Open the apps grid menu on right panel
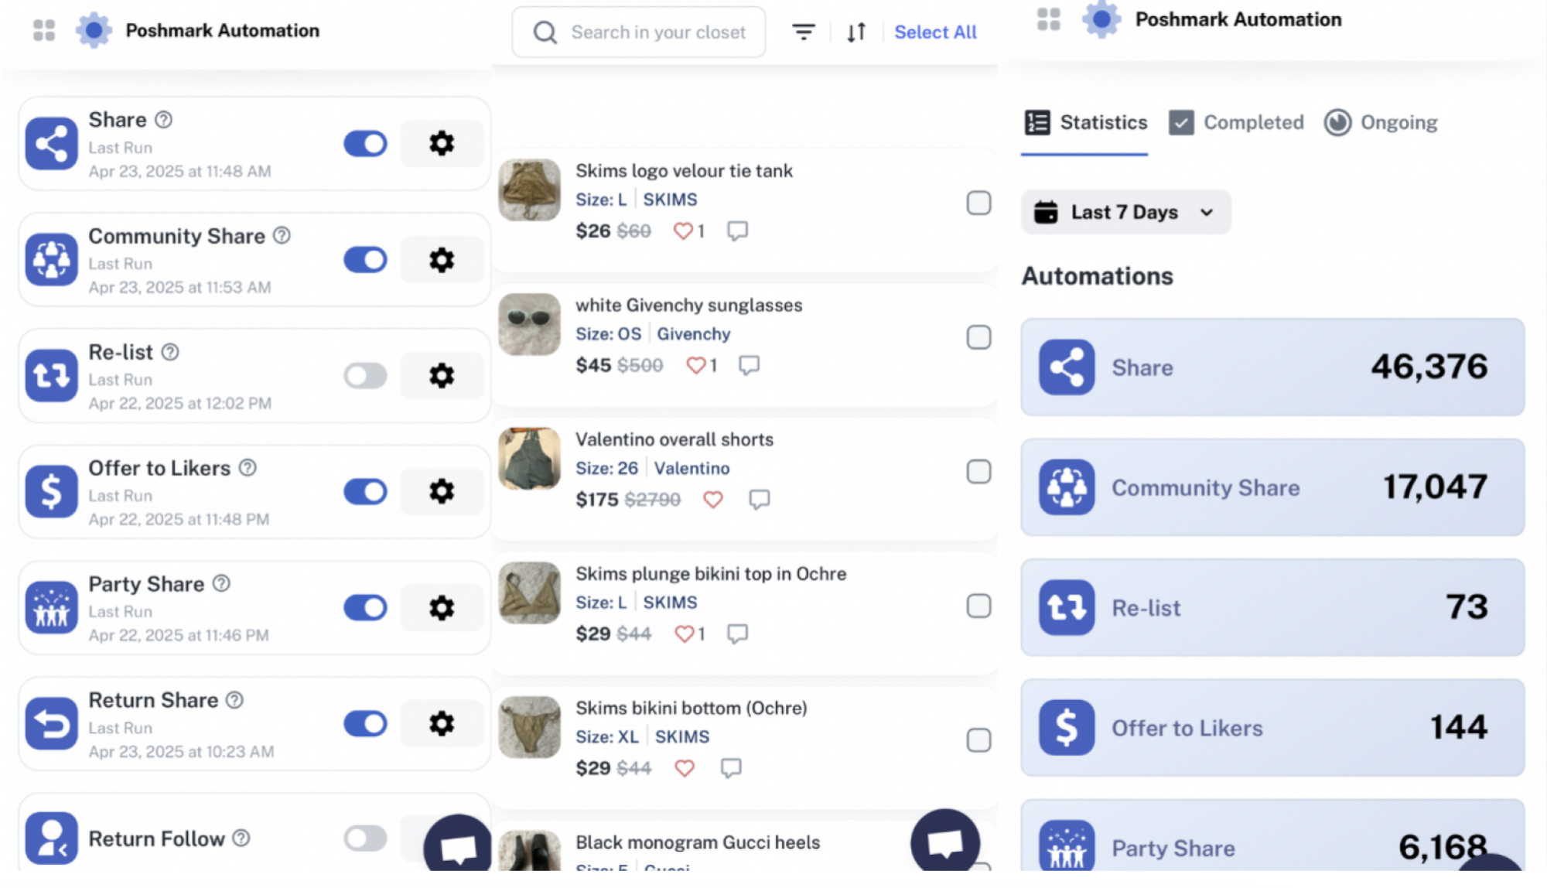Viewport: 1547px width, 888px height. tap(1049, 19)
